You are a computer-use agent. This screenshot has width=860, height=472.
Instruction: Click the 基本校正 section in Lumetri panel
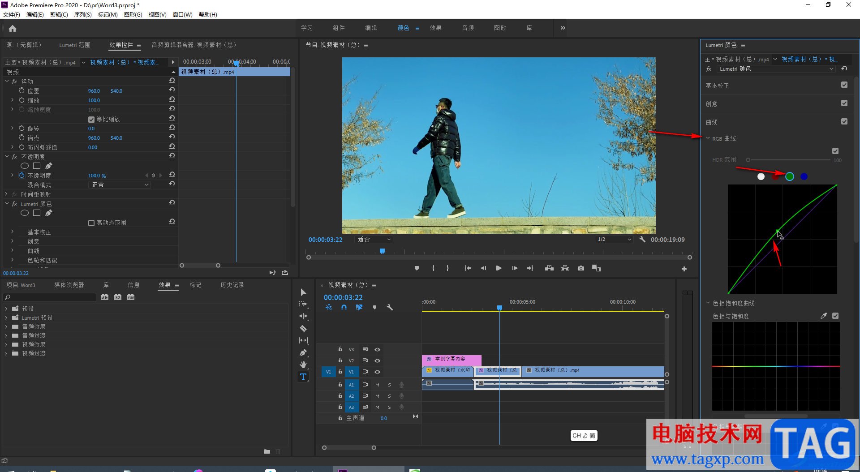pyautogui.click(x=717, y=86)
